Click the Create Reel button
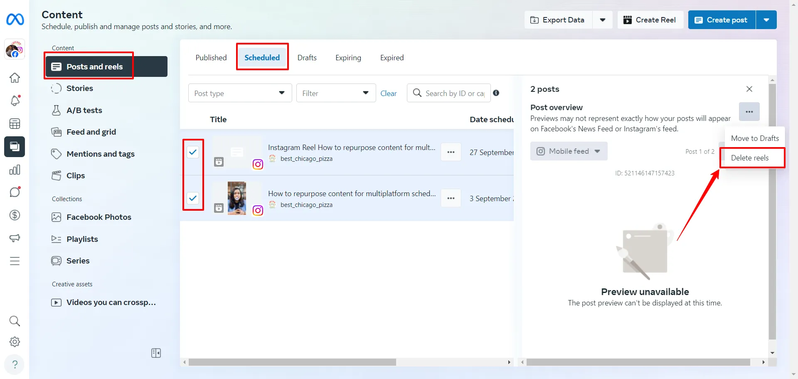798x379 pixels. tap(650, 20)
